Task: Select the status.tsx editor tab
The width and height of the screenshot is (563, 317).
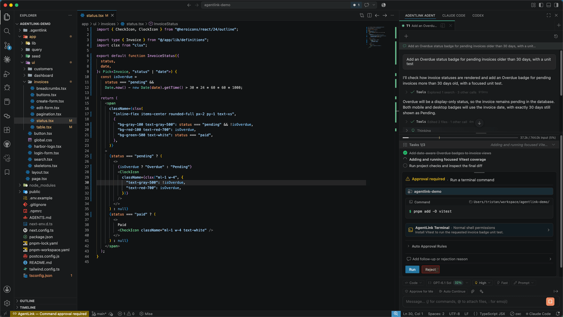Action: click(97, 15)
